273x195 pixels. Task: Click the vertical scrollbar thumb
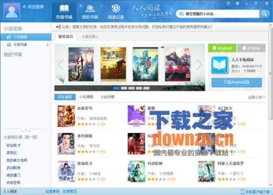pos(271,73)
